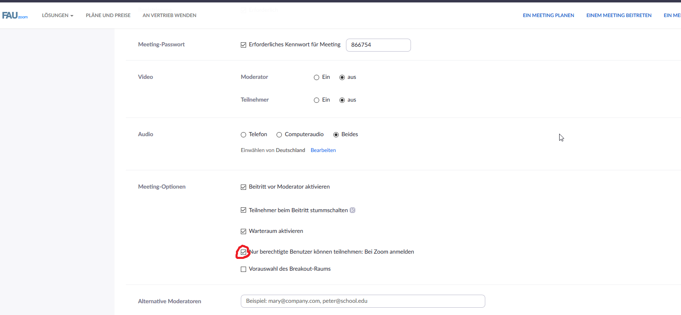The image size is (681, 315).
Task: Select Telefon audio option
Action: click(x=244, y=135)
